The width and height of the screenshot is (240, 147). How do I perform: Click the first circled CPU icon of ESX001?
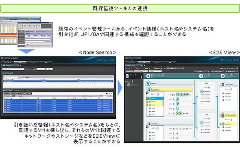pyautogui.click(x=177, y=95)
